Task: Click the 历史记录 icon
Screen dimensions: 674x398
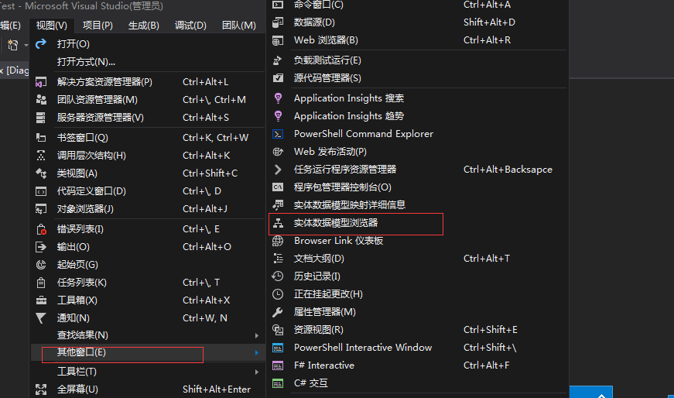Action: click(x=278, y=276)
